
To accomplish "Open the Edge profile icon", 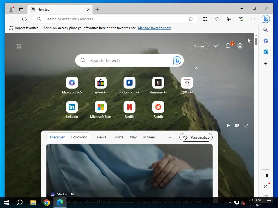I will point(11,9).
